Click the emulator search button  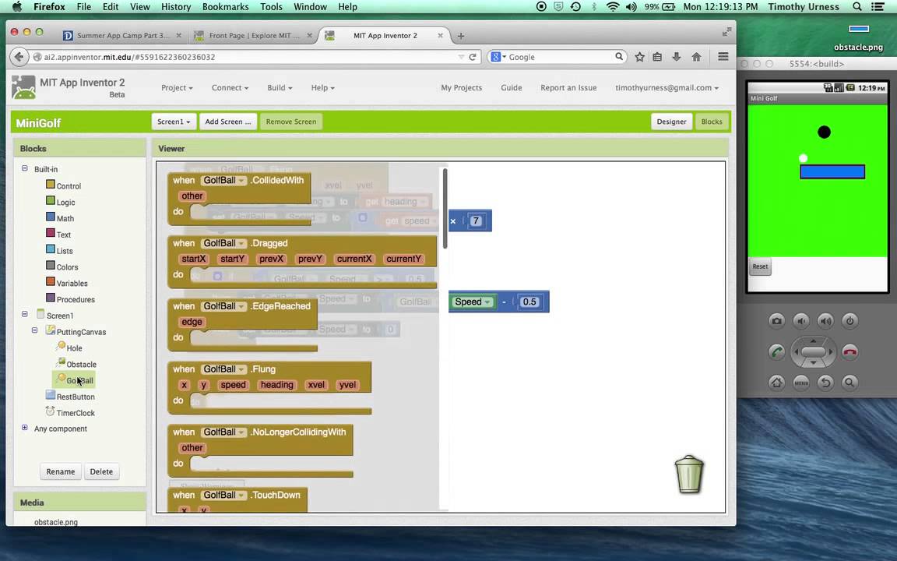[850, 383]
